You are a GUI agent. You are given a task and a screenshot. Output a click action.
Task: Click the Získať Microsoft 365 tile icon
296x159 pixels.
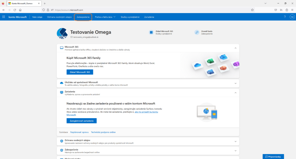pos(151,32)
